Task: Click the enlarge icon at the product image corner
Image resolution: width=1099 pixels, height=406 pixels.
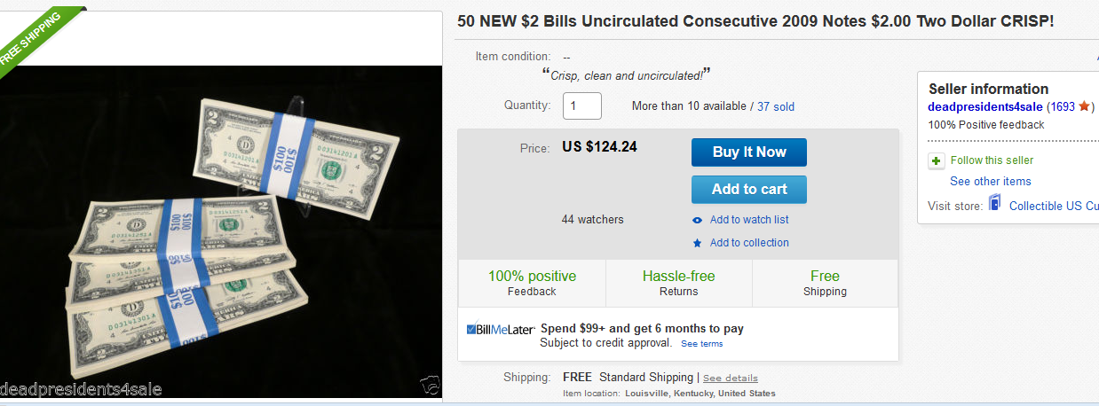Action: 430,386
